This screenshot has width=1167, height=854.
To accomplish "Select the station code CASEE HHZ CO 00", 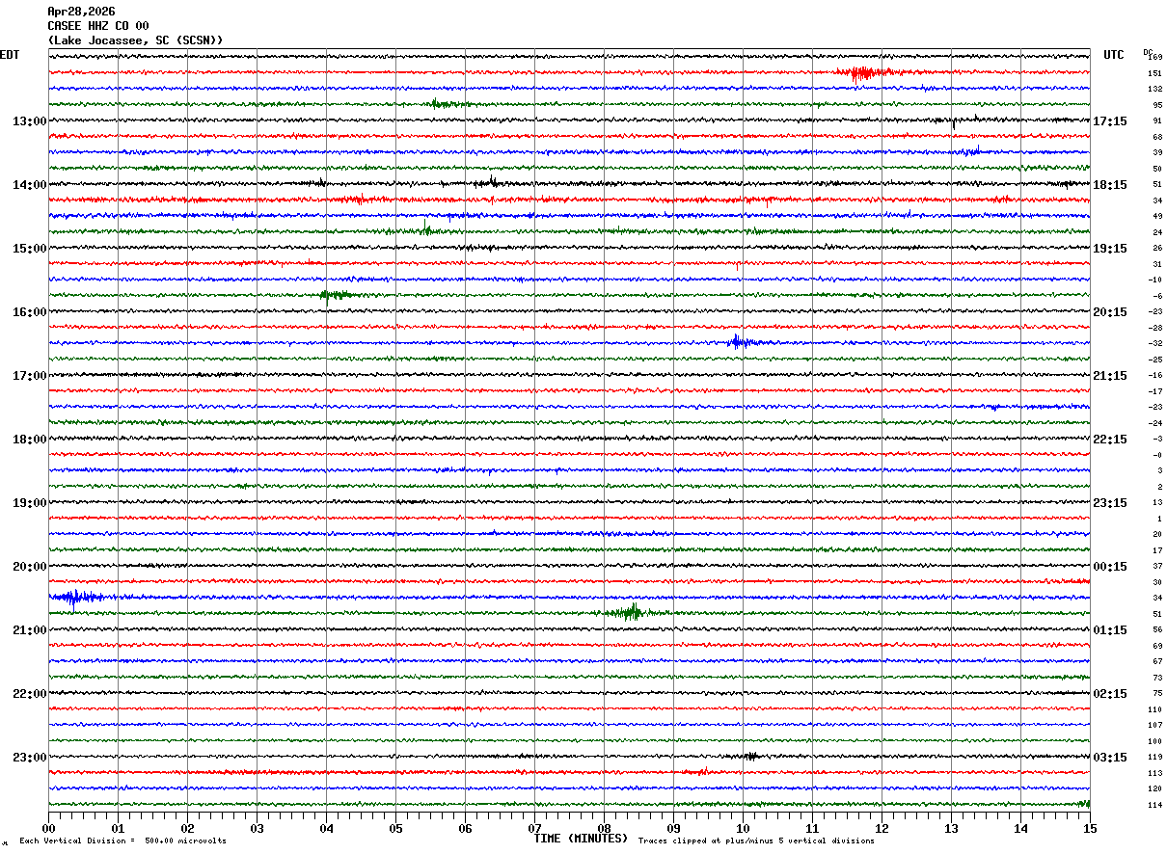I will coord(97,26).
